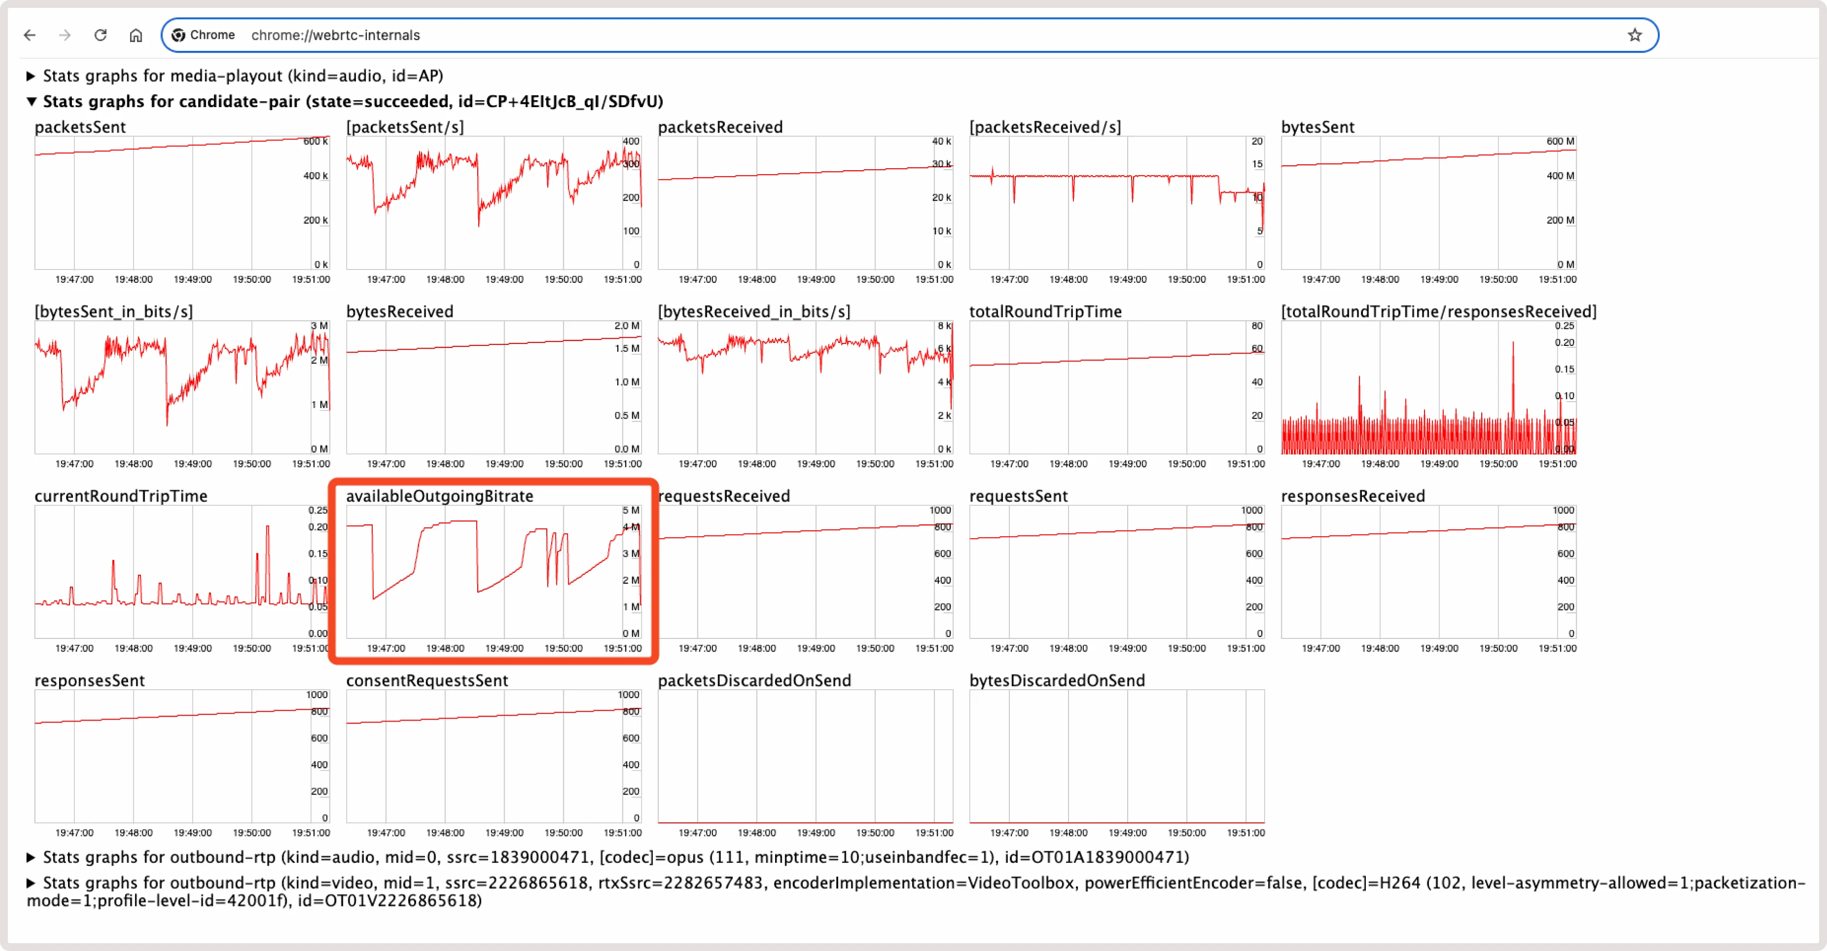Click the [packetsReceived/s] graph

point(1117,203)
